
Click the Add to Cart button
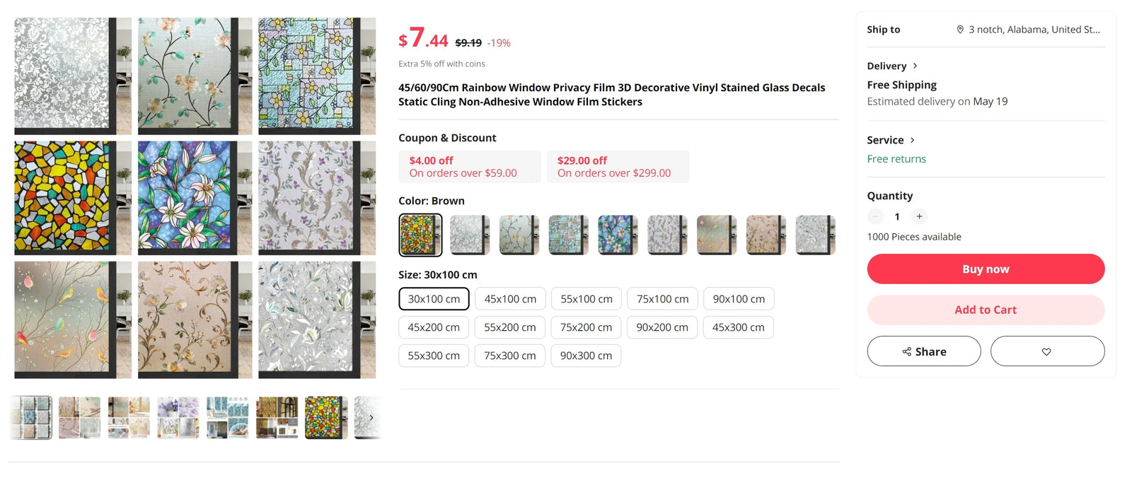(x=985, y=310)
